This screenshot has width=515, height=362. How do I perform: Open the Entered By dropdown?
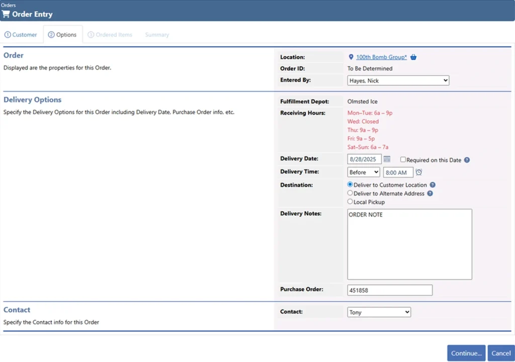point(398,80)
